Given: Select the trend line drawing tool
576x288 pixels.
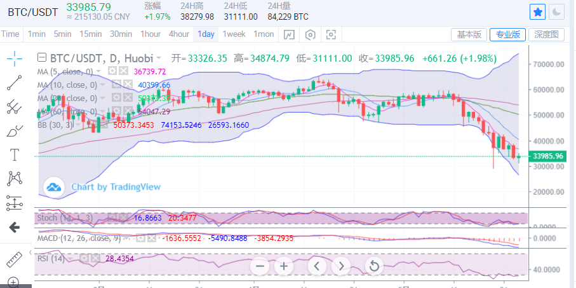Looking at the screenshot, I should click(15, 83).
